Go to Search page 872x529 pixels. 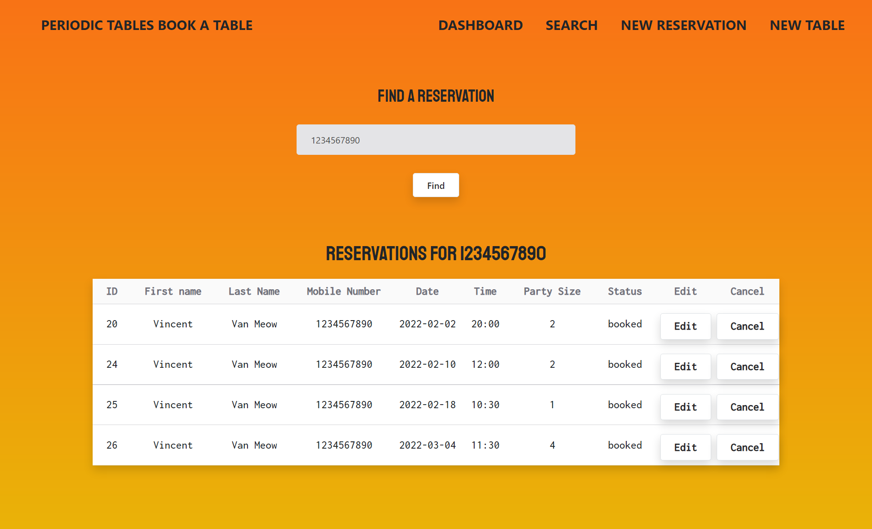point(571,25)
